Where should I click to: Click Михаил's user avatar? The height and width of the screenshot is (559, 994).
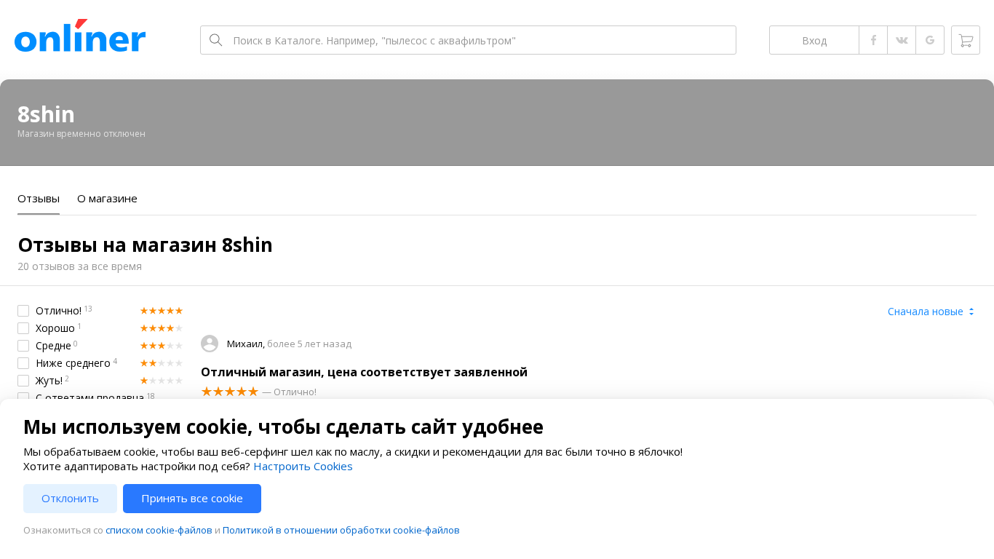210,344
